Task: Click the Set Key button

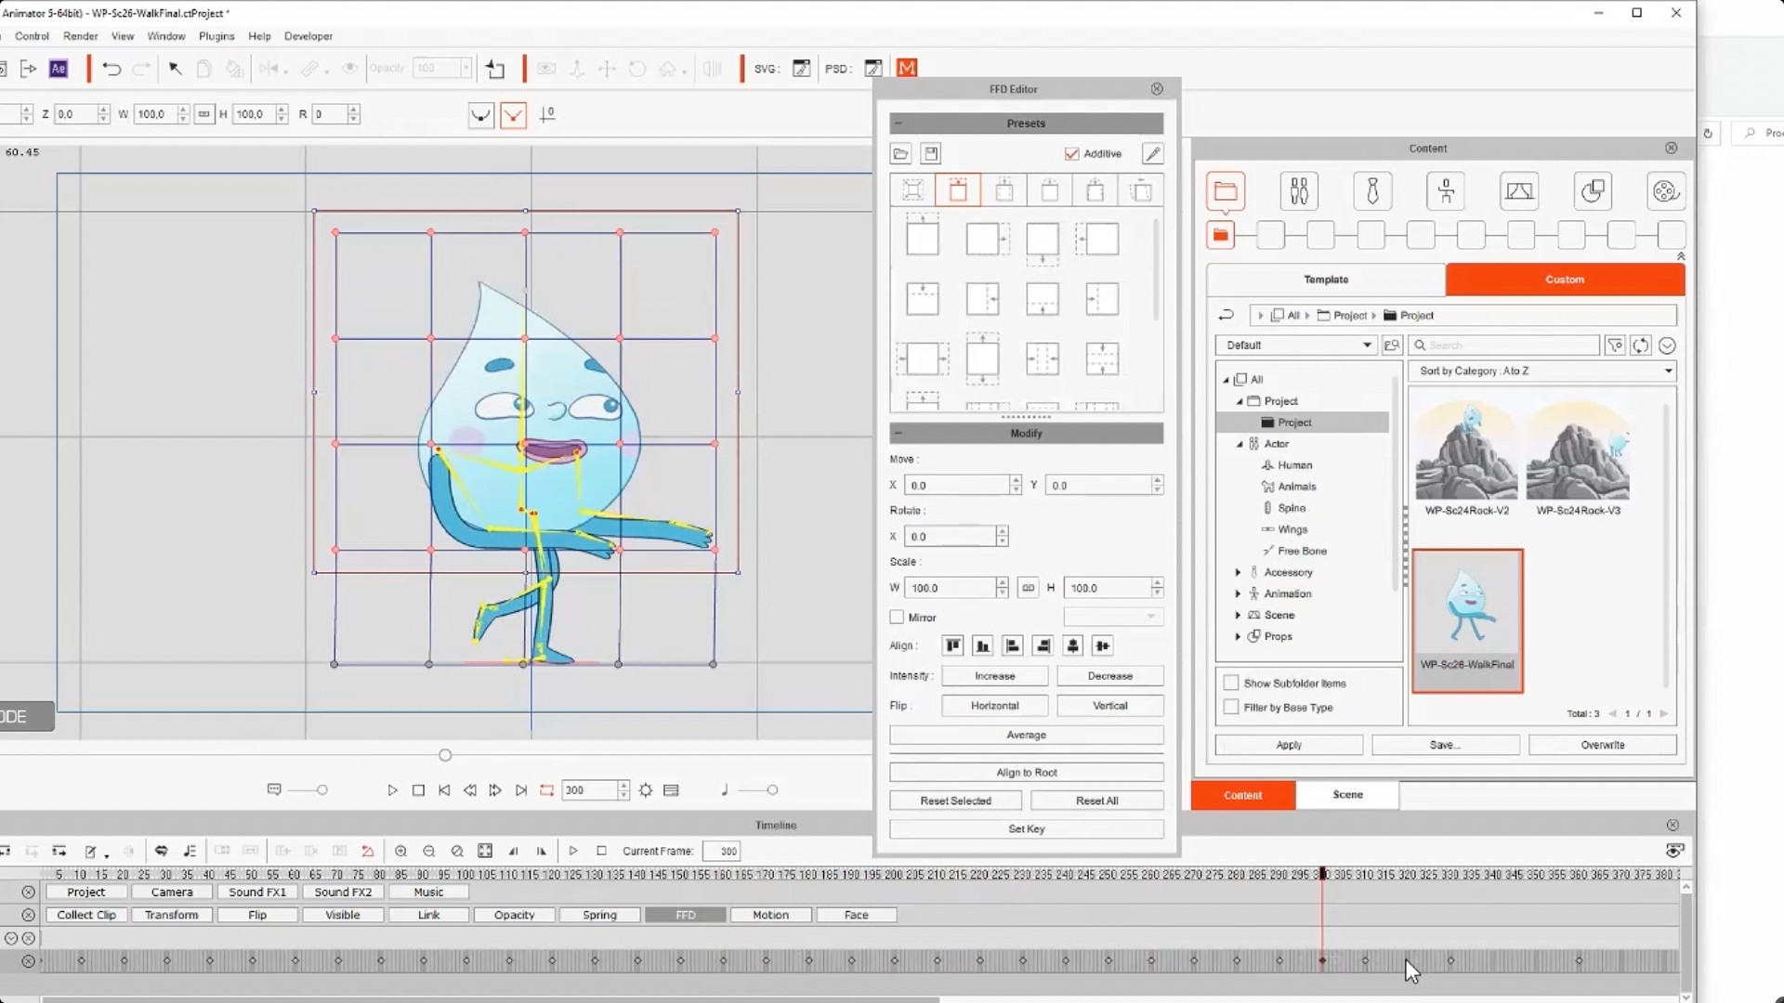Action: point(1026,828)
